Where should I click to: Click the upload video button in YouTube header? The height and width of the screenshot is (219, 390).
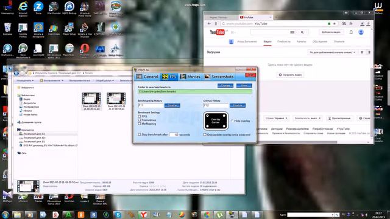[331, 32]
